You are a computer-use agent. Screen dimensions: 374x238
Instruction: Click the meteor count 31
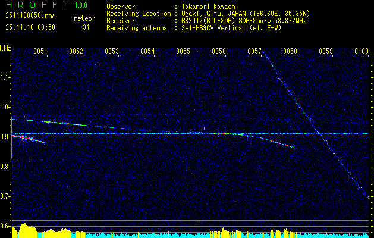86,27
